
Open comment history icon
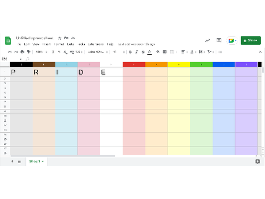219,40
